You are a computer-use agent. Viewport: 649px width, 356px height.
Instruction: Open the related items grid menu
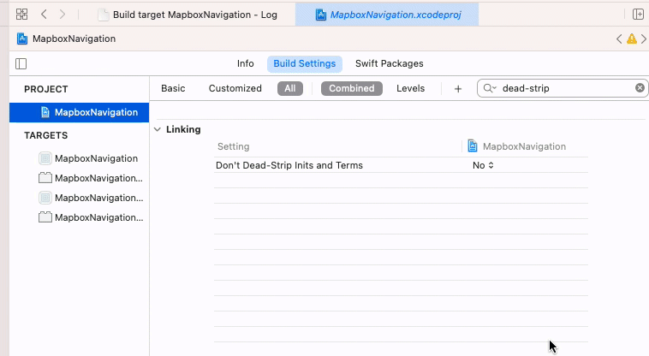21,15
